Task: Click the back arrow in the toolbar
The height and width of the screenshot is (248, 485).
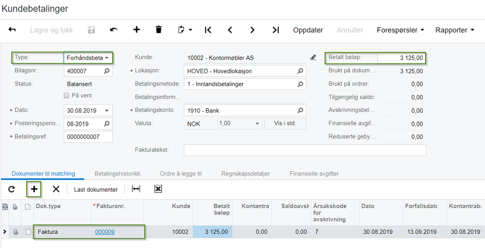Action: pyautogui.click(x=12, y=30)
